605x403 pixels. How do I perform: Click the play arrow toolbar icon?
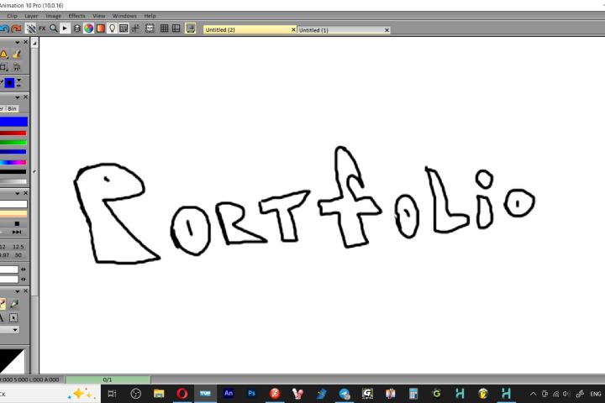click(65, 29)
